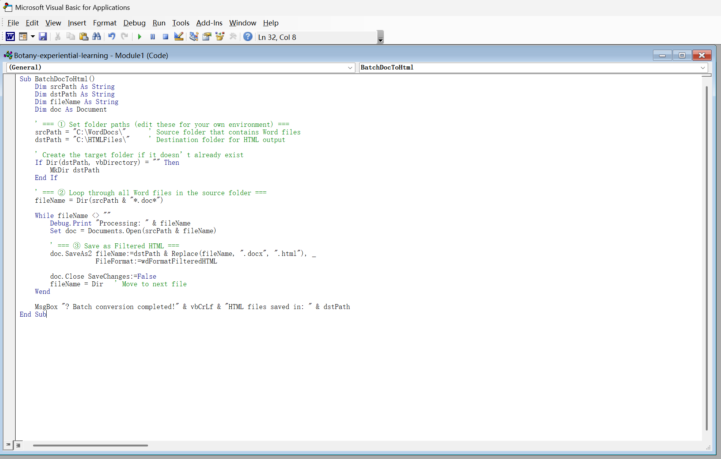Open the Insert Object dropdown arrow
Screen dimensions: 721x459
coord(33,36)
